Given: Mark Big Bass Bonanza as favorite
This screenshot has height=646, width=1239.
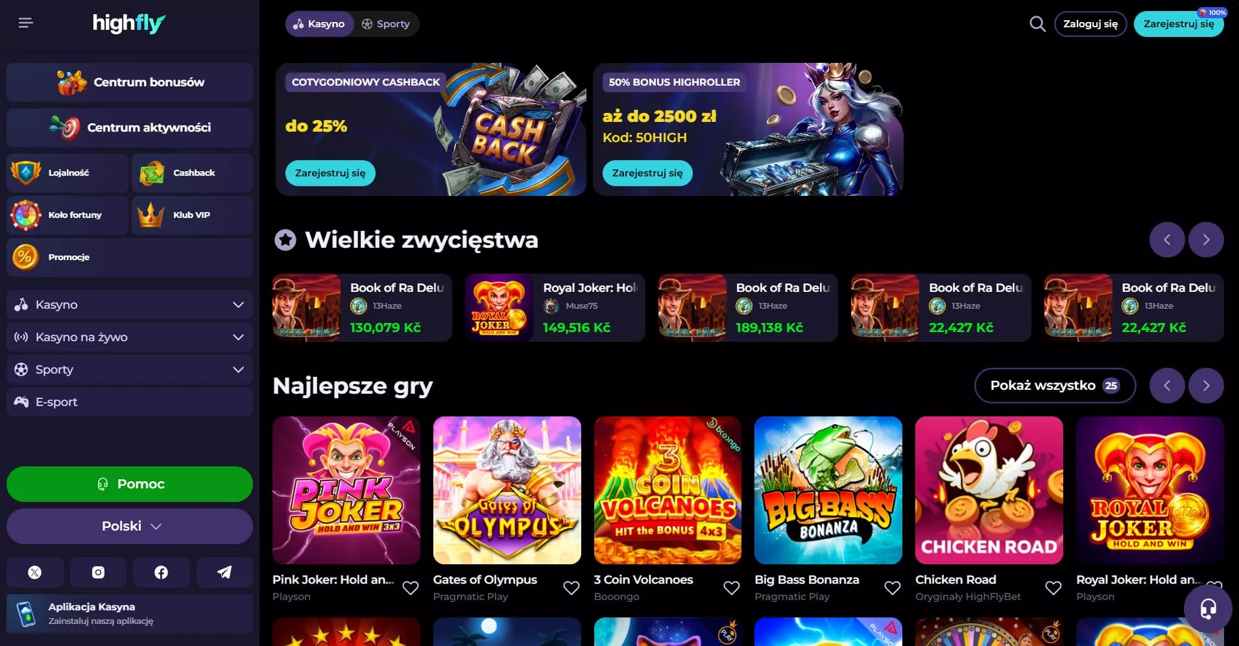Looking at the screenshot, I should click(x=893, y=588).
